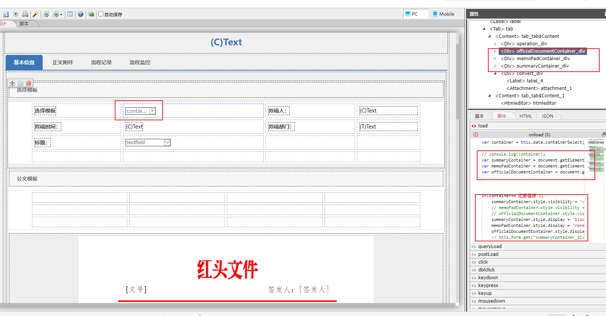Open the keypress event
This screenshot has height=316, width=606.
point(538,286)
